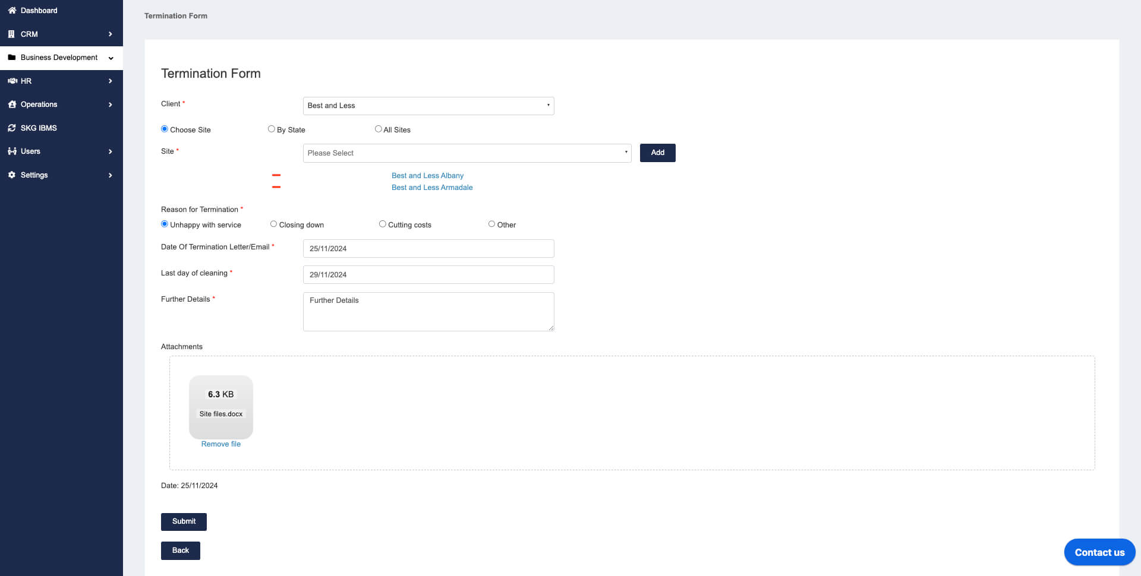Open the Settings menu item
Image resolution: width=1141 pixels, height=576 pixels.
coord(61,175)
